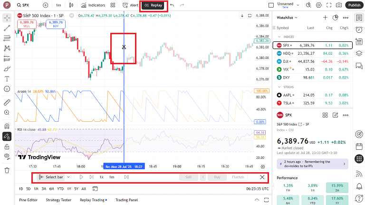Open the Replay Trading tab
This screenshot has height=205, width=365.
click(92, 200)
